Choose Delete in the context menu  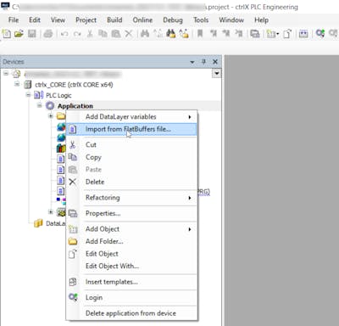coord(131,182)
